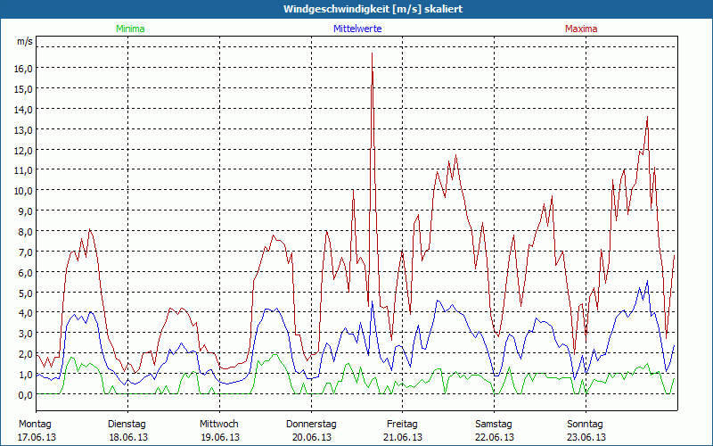The image size is (713, 446).
Task: Click the 6,0 y-axis value
Action: click(27, 273)
